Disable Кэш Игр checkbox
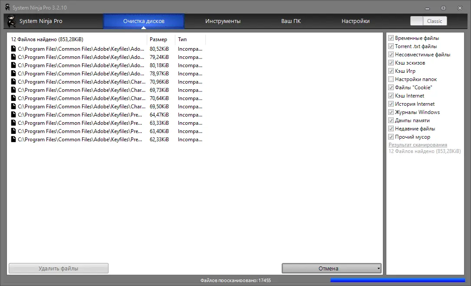This screenshot has height=286, width=471. [x=391, y=71]
